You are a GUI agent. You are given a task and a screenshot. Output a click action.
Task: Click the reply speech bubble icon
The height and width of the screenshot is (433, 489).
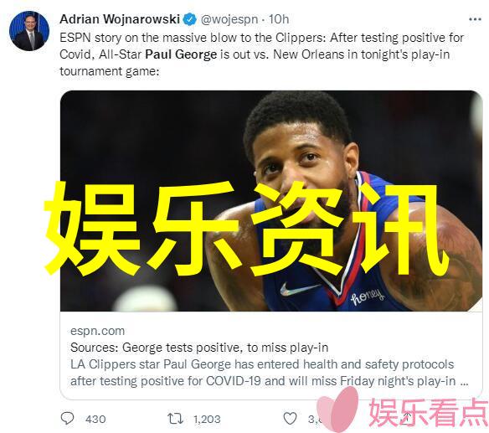coord(67,418)
